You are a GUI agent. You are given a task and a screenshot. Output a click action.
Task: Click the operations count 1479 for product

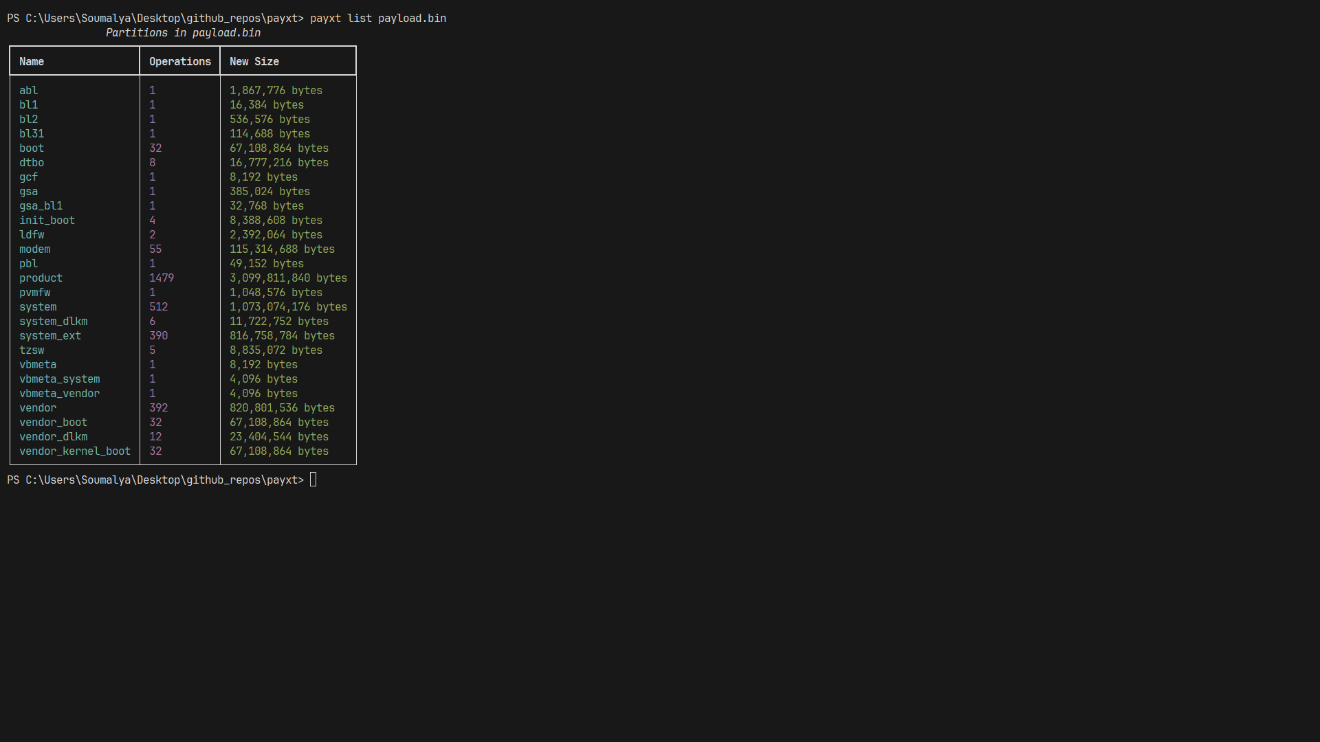tap(162, 278)
